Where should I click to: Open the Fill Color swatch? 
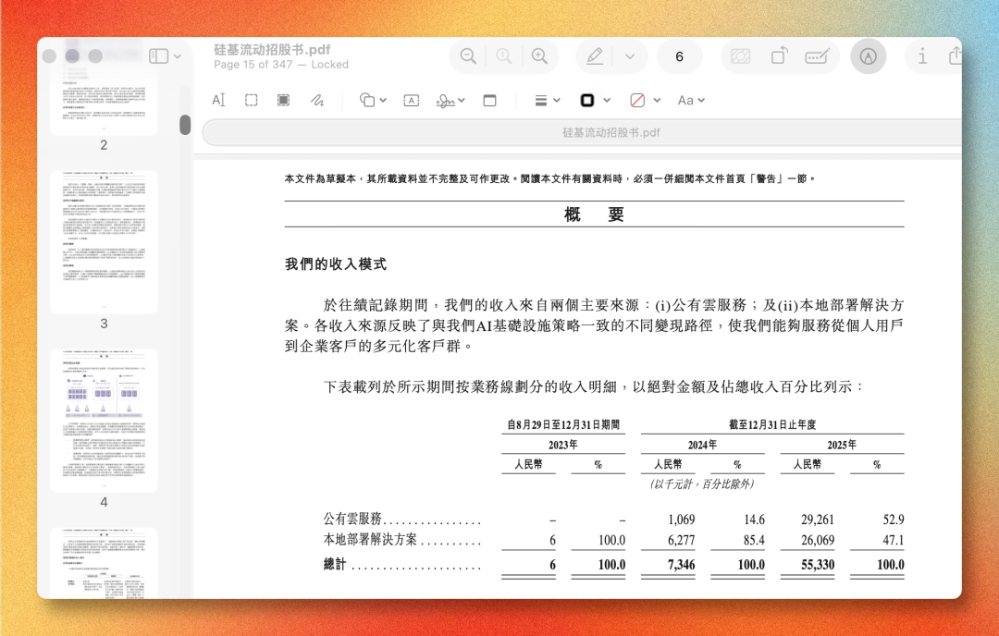coord(637,100)
